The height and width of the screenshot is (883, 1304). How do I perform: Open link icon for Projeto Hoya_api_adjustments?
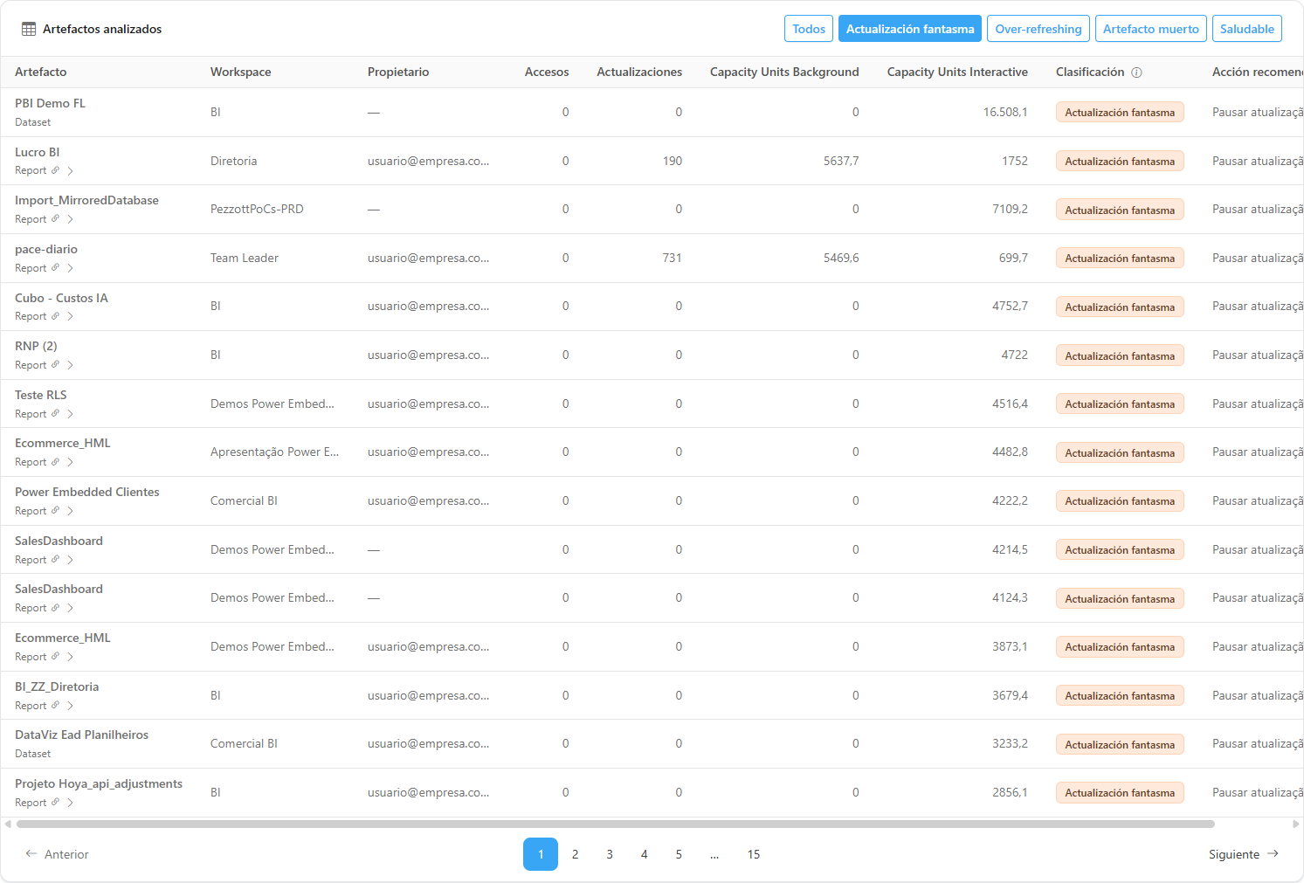click(x=55, y=803)
